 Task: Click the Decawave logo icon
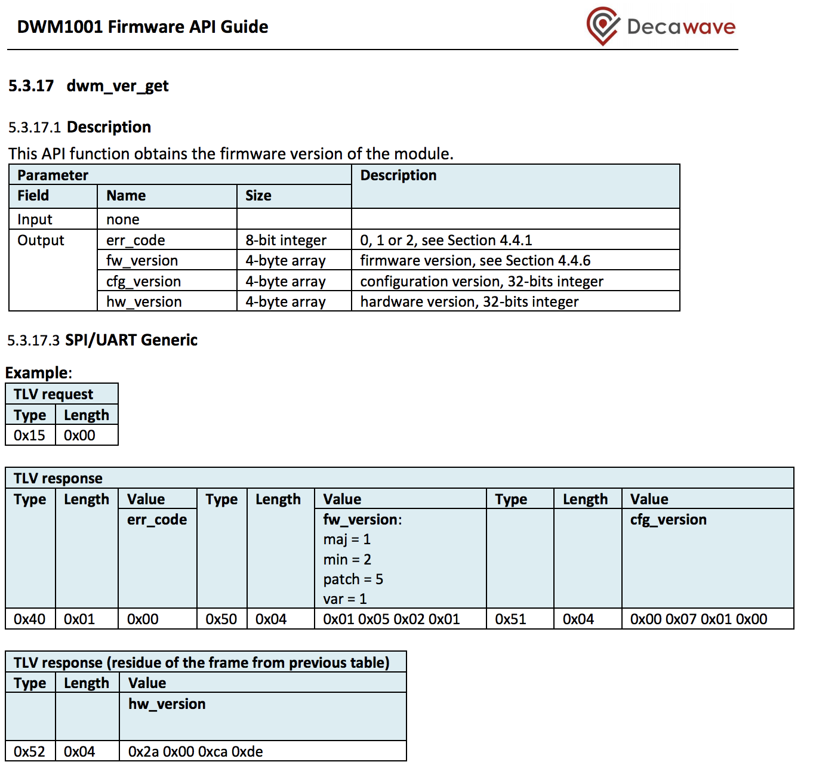pos(603,26)
